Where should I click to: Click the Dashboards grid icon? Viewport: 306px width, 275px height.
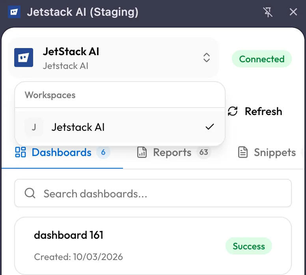pos(21,152)
